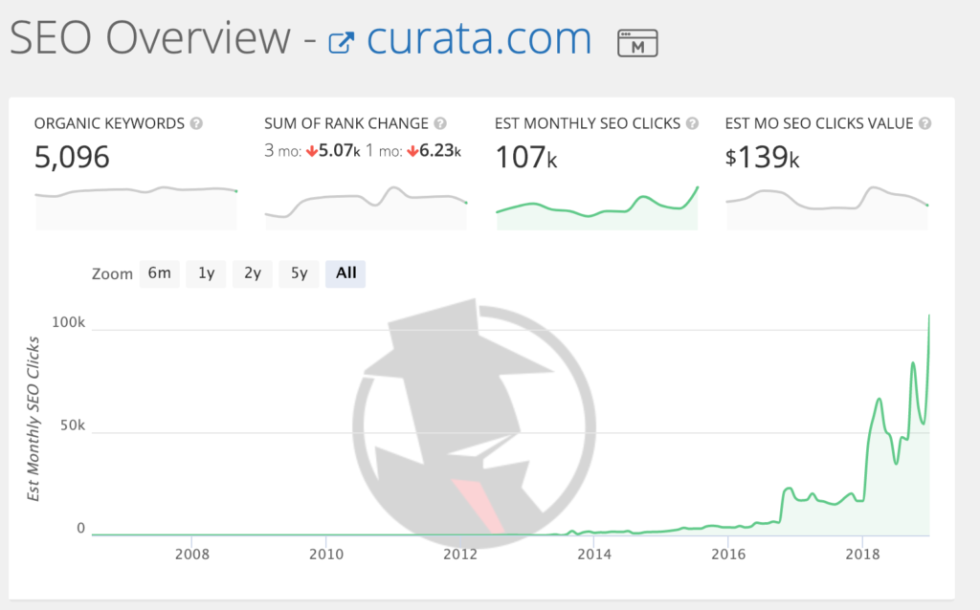Click the Zoom label left of range buttons

tap(113, 274)
